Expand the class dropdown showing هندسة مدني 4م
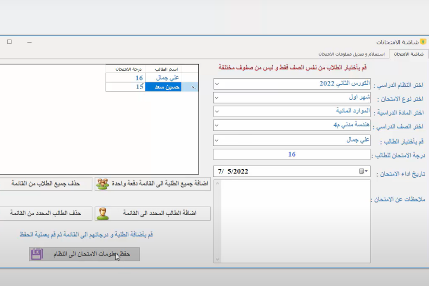 (217, 125)
